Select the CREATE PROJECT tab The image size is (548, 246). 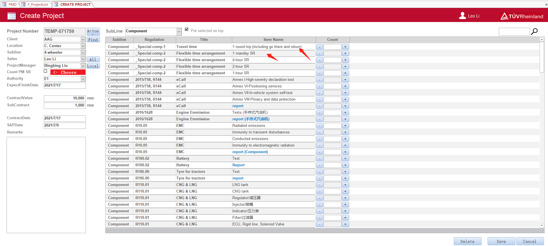(x=73, y=5)
